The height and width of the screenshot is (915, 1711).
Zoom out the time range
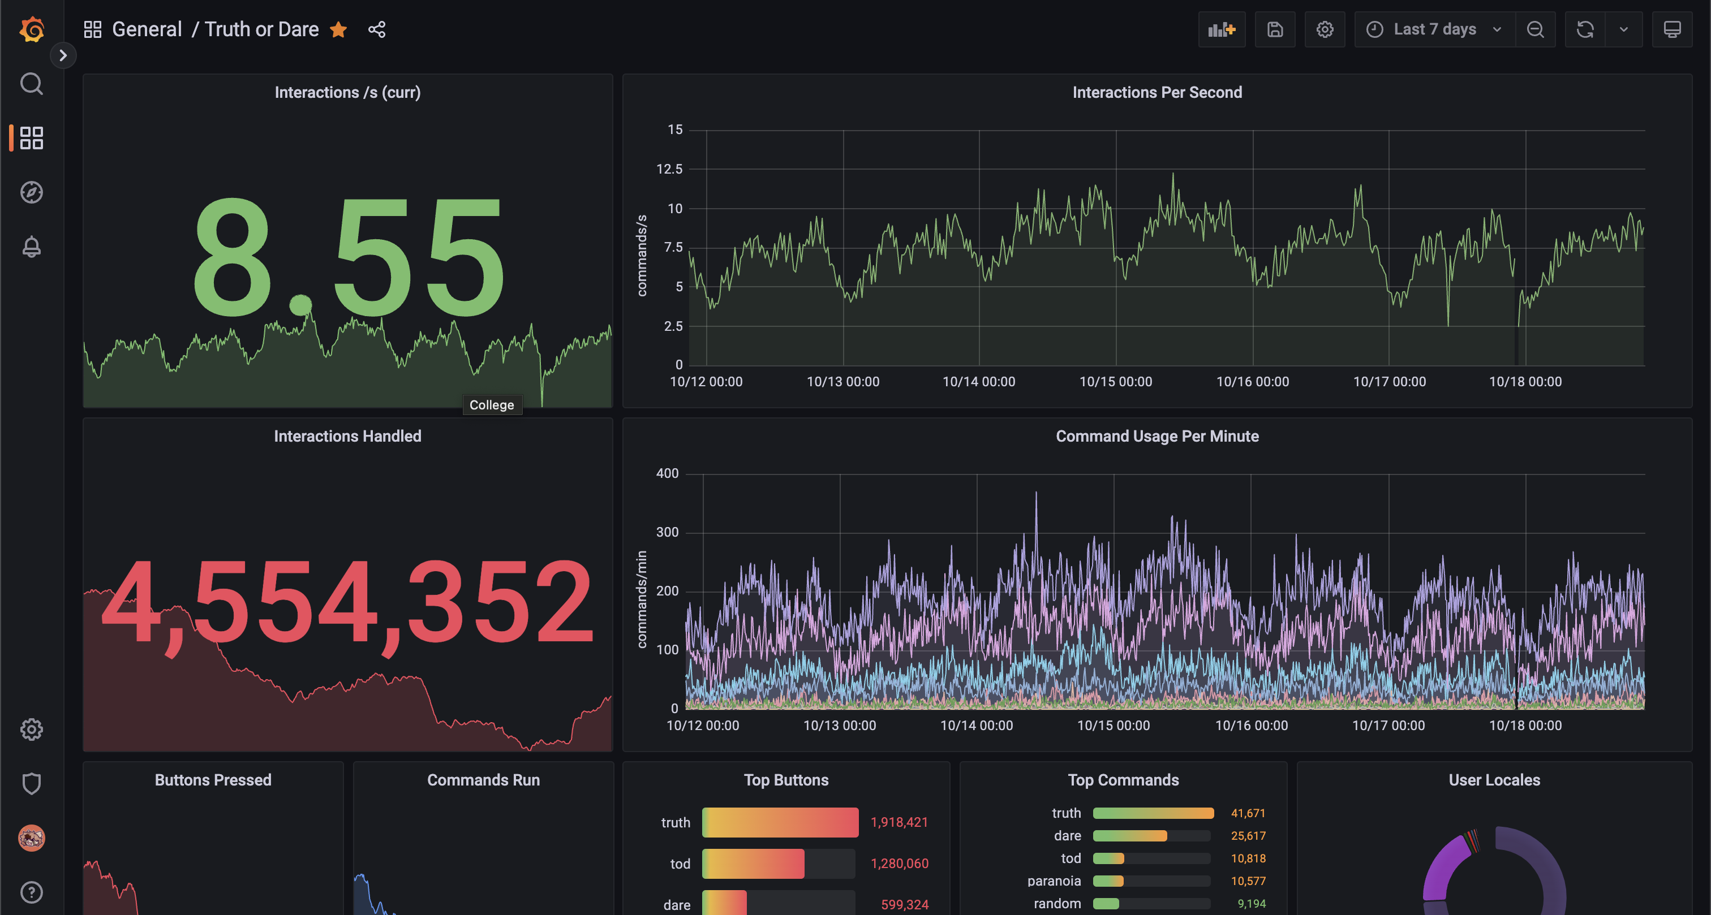point(1535,29)
